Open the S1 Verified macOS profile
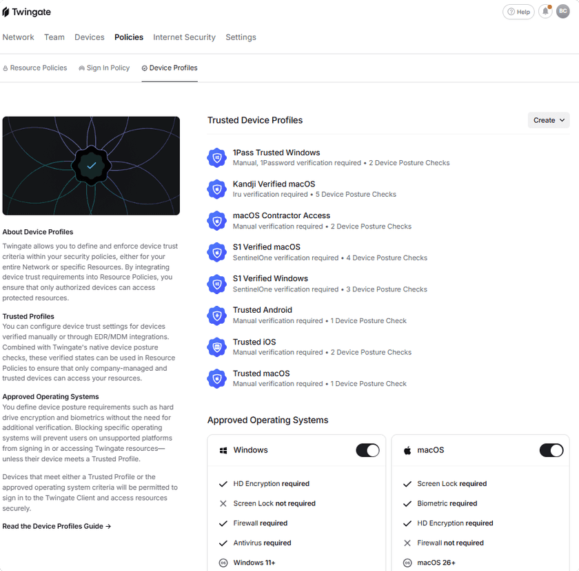 (388, 252)
